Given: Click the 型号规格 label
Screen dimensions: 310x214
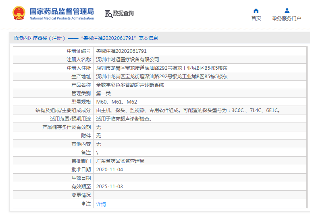Looking at the screenshot, I should pyautogui.click(x=81, y=102).
